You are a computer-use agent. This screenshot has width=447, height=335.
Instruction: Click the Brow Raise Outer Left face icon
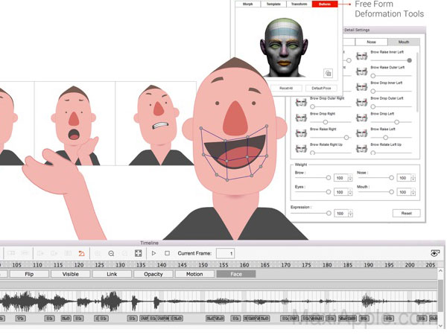[x=361, y=71]
